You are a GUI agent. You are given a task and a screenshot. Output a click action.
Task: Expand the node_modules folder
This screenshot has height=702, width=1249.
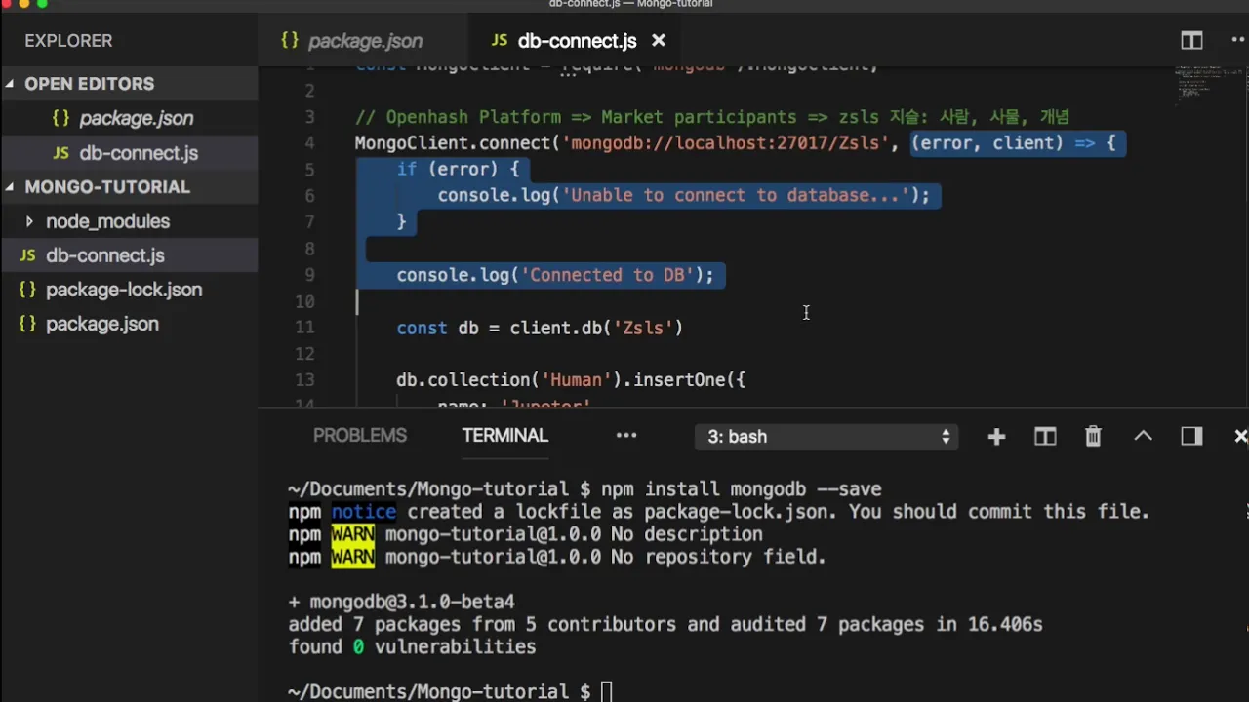click(29, 221)
